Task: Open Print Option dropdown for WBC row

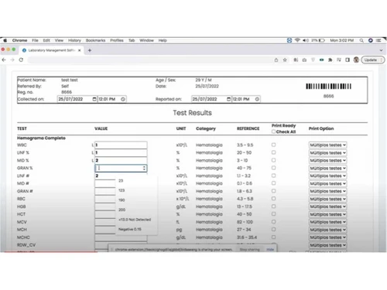Action: tap(327, 145)
